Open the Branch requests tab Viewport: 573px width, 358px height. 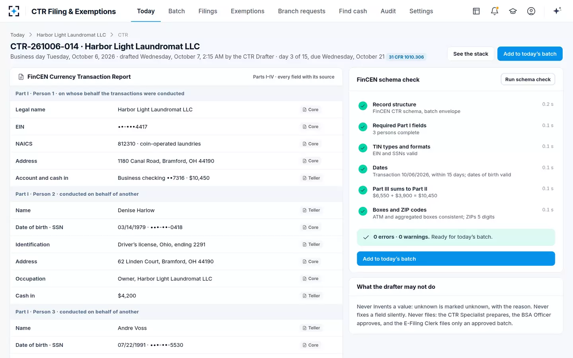302,11
